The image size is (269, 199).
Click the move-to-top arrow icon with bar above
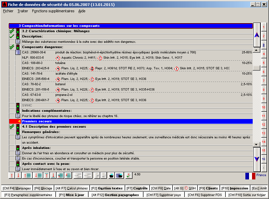[x=47, y=175]
